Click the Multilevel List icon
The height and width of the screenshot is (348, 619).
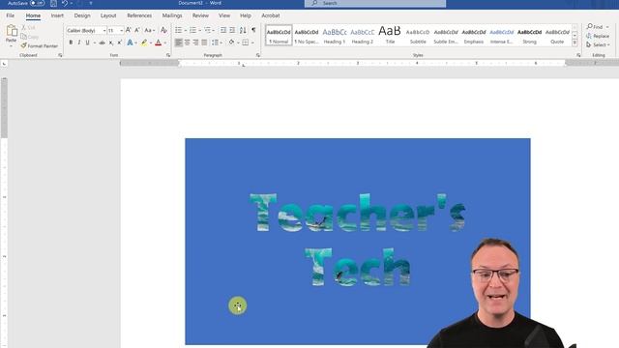pos(207,30)
